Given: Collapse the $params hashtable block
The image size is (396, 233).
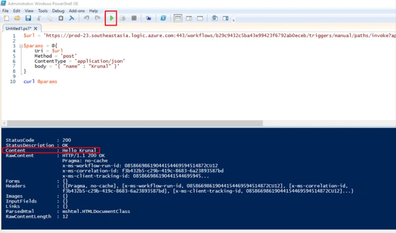Looking at the screenshot, I should pos(21,46).
